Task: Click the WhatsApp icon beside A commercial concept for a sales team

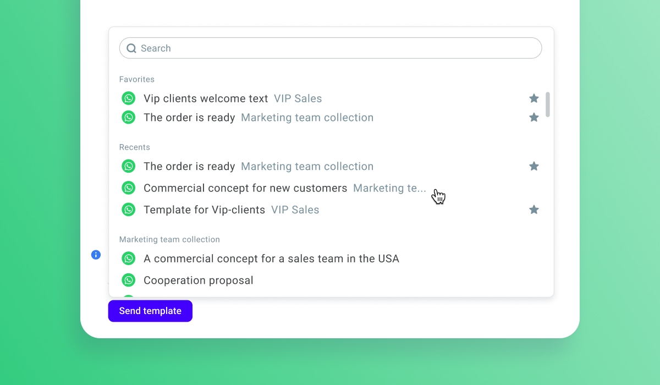Action: [129, 258]
